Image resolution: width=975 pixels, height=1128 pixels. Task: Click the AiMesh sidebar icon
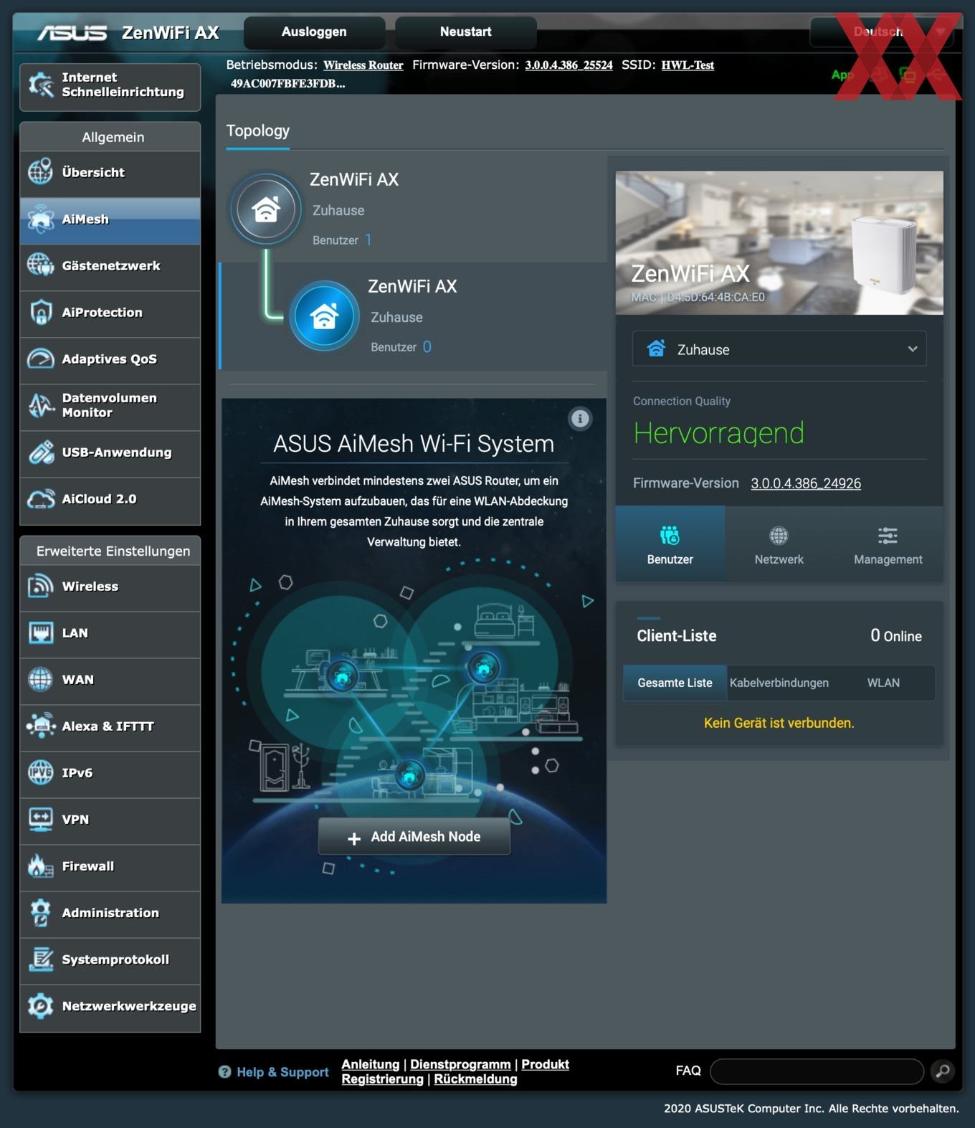40,219
